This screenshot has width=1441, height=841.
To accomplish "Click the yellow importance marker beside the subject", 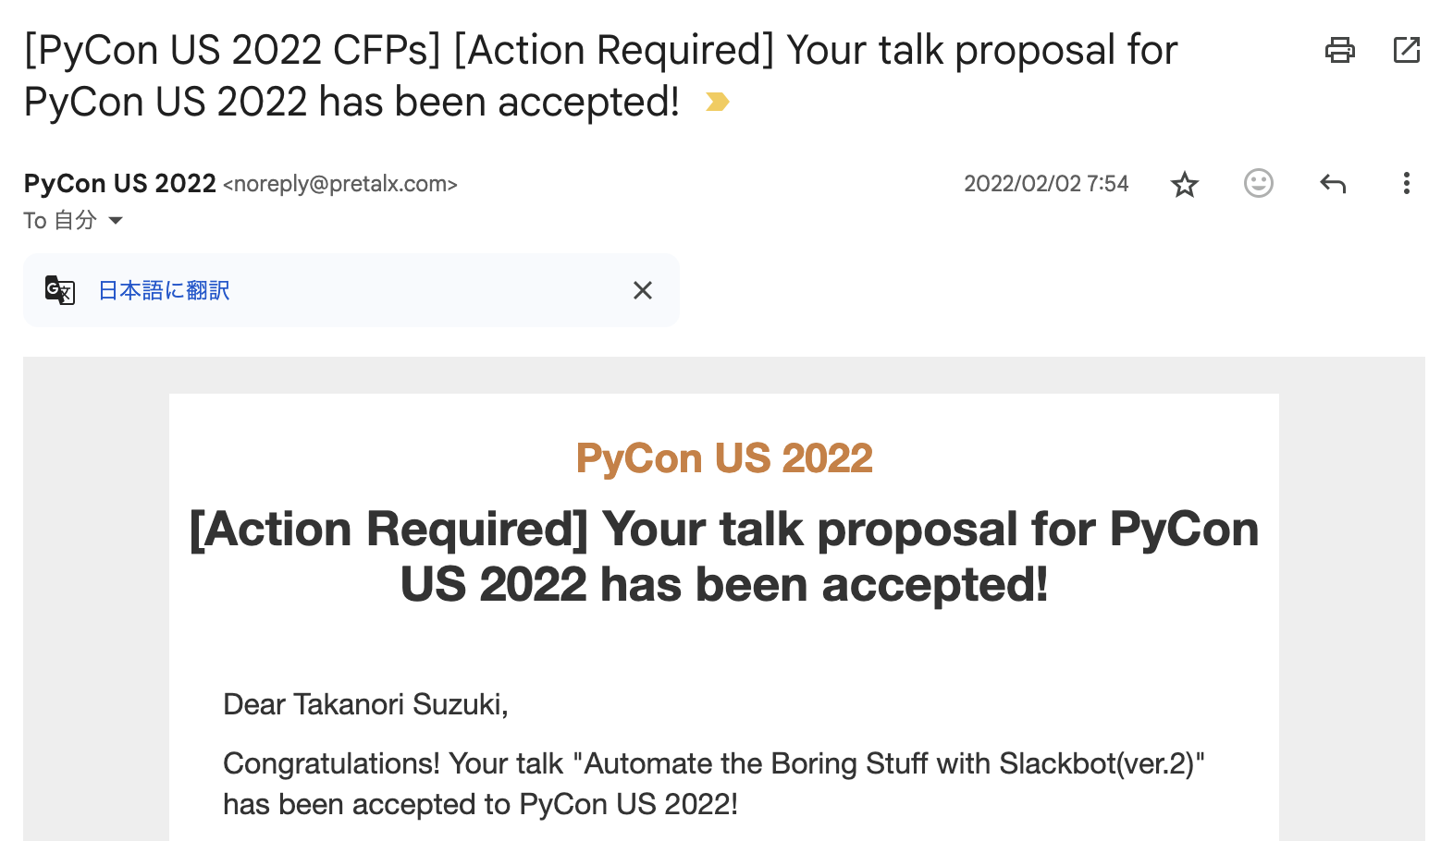I will click(717, 102).
